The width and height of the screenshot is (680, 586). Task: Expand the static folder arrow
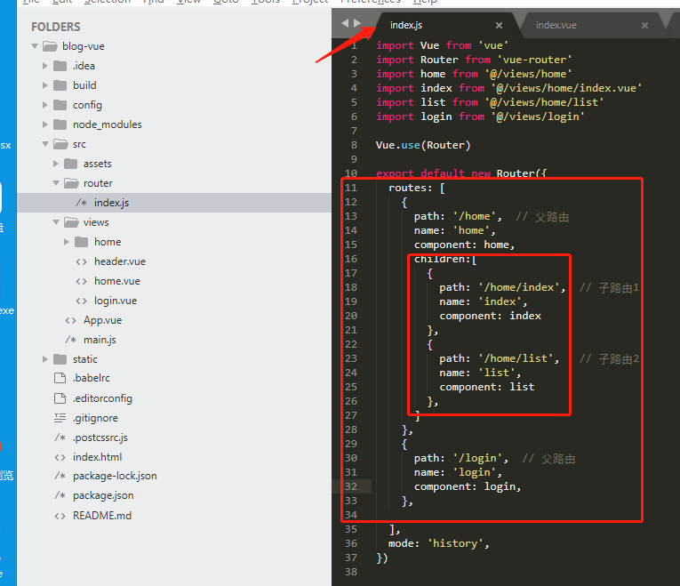[45, 359]
